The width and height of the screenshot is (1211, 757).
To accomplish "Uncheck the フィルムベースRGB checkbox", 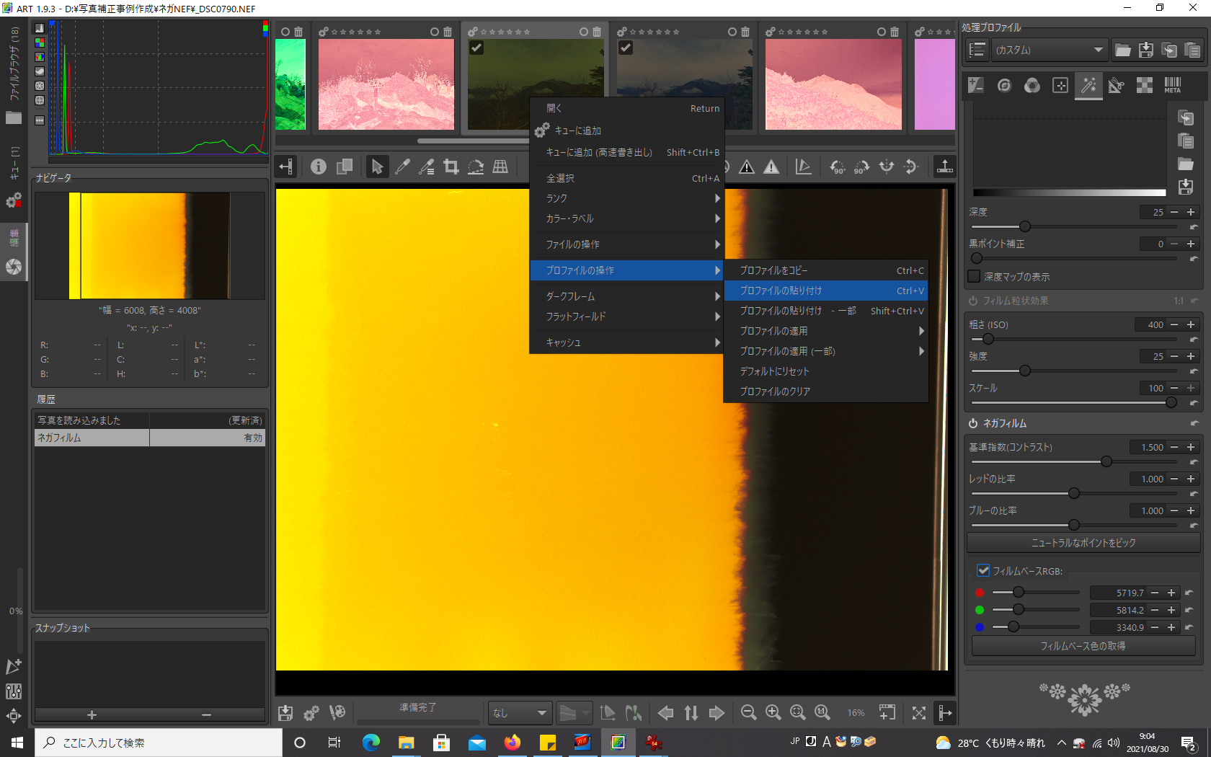I will point(983,570).
